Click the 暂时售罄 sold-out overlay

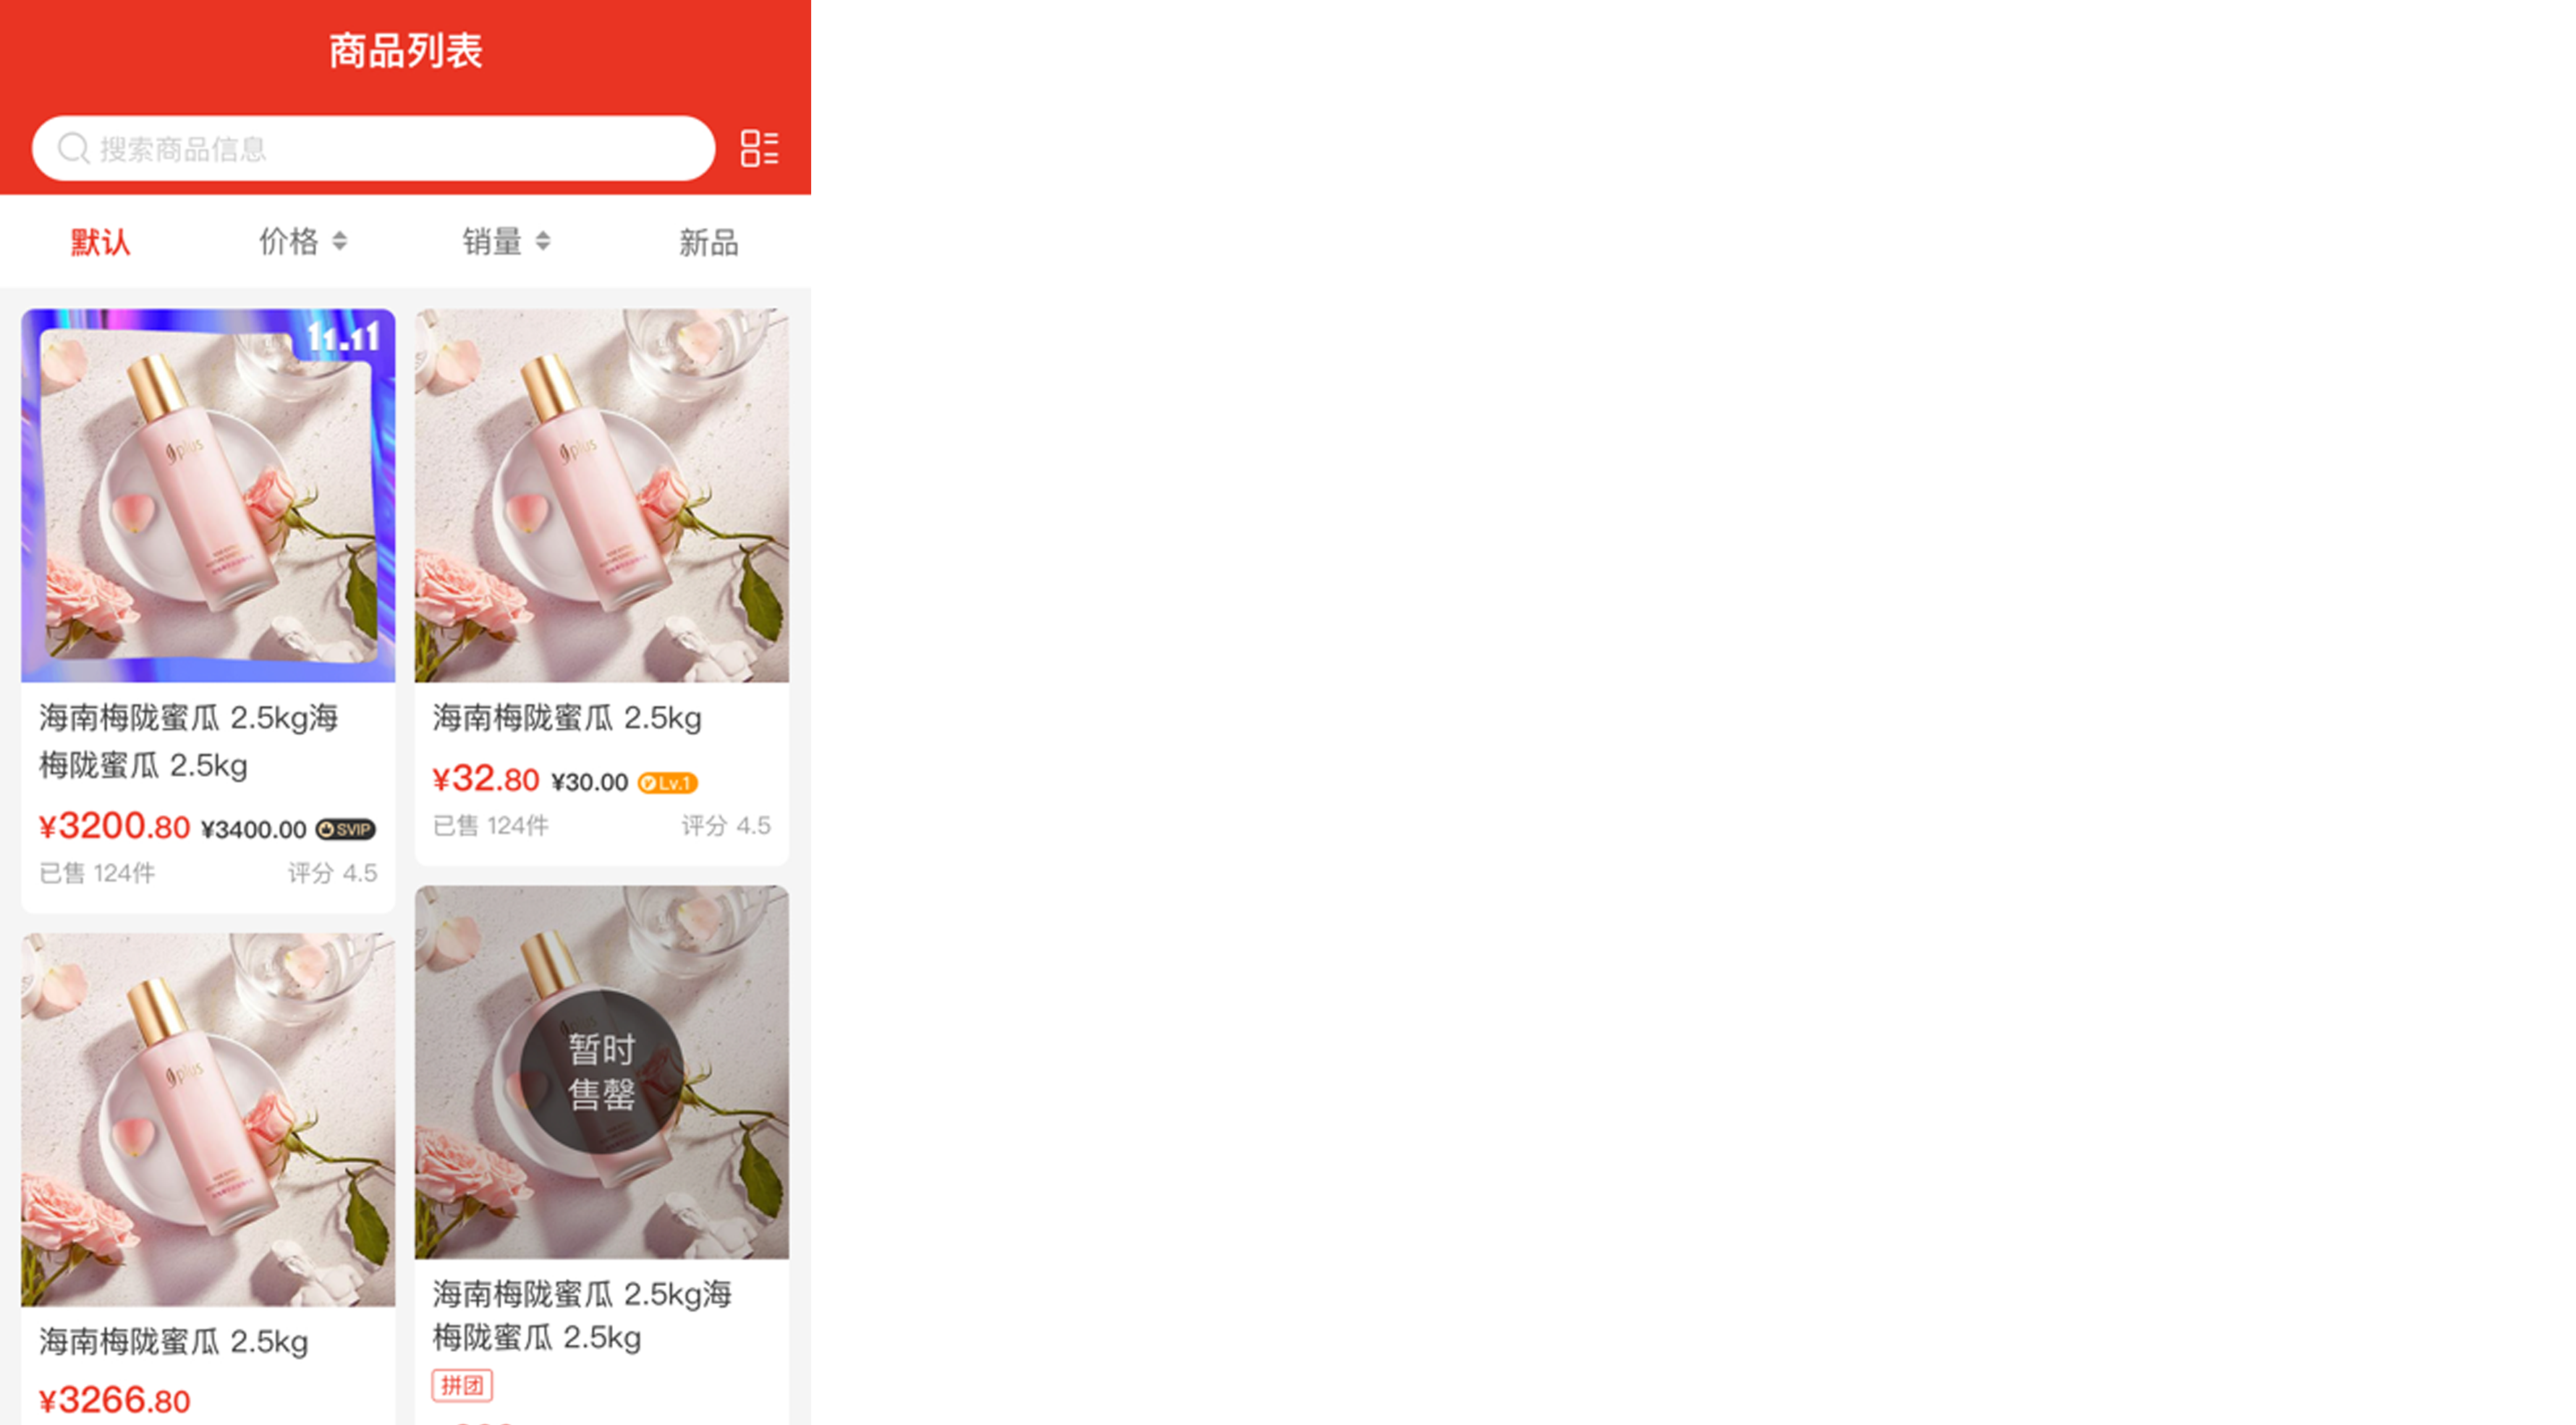point(602,1071)
